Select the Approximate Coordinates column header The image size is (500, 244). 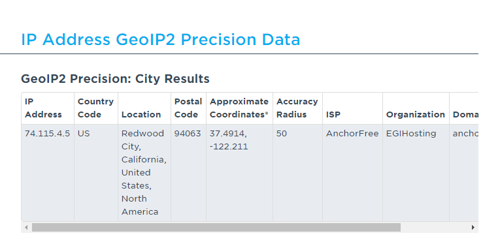[x=239, y=108]
